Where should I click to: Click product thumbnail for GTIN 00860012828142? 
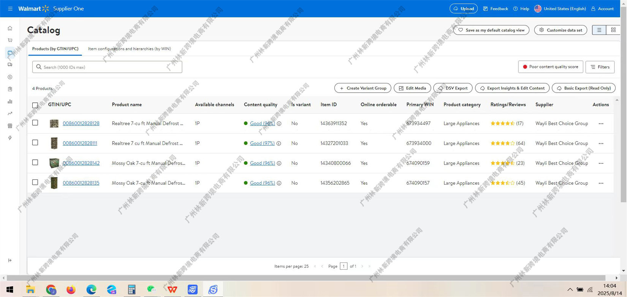(54, 163)
